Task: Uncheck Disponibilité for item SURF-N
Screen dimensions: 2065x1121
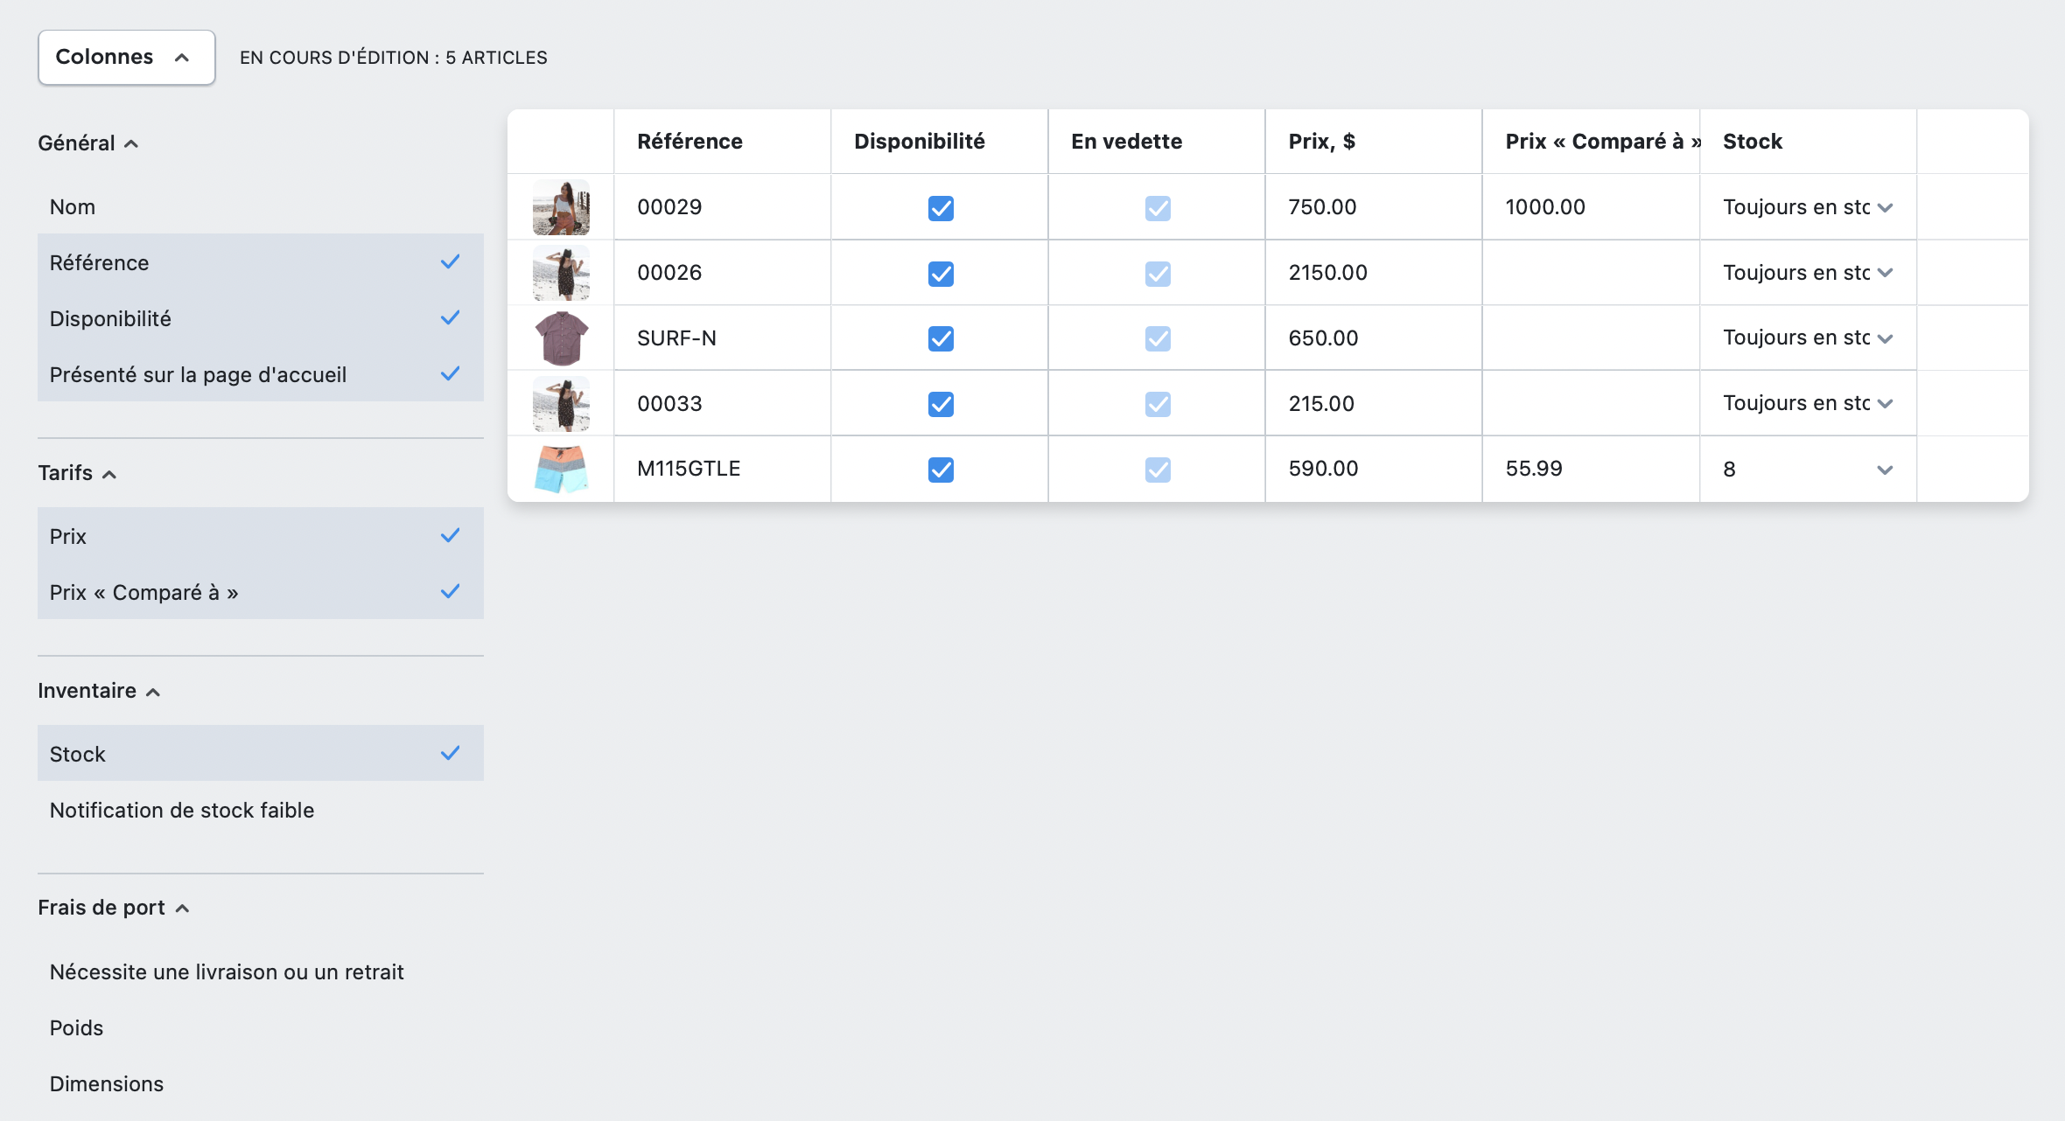Action: [941, 338]
